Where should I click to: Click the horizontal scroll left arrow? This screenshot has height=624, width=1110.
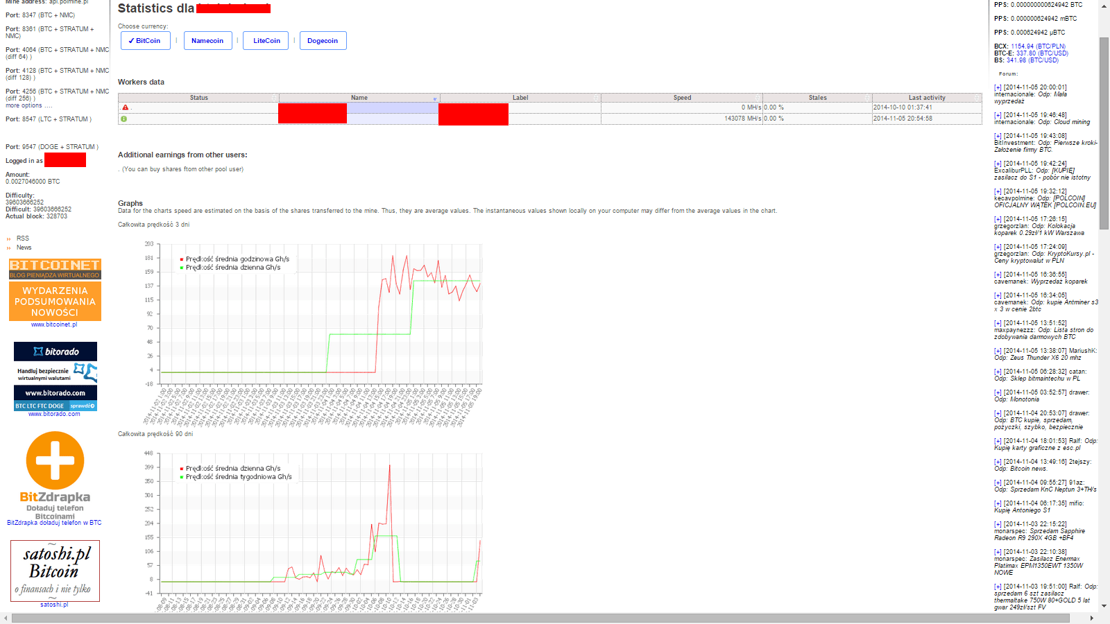pyautogui.click(x=6, y=618)
